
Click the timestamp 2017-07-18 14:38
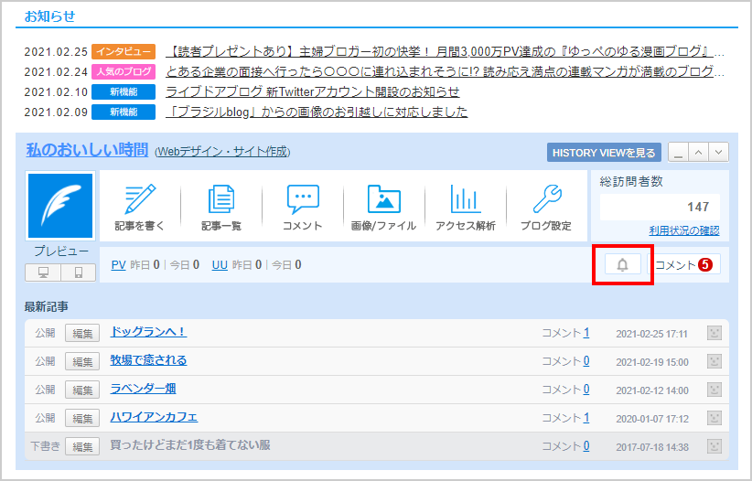(x=652, y=447)
